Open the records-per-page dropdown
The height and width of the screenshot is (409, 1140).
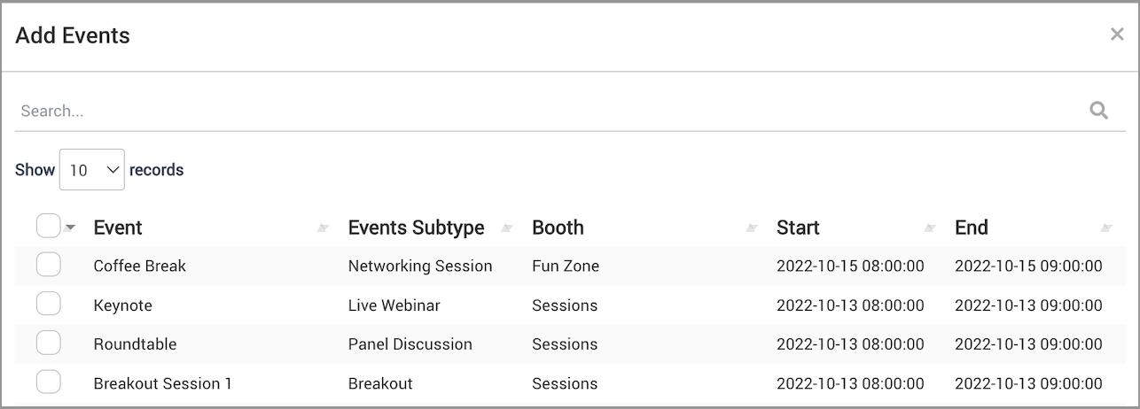[x=91, y=170]
